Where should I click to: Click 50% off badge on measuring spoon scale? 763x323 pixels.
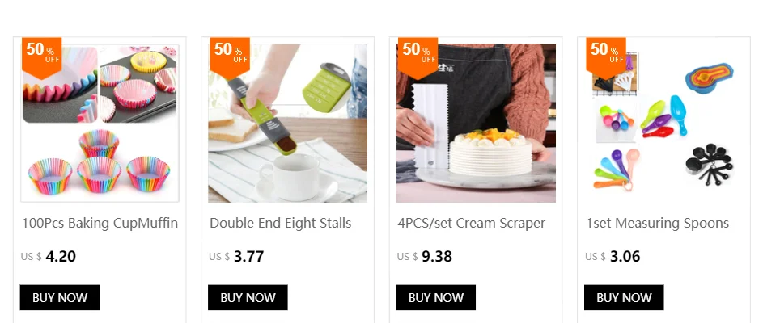coord(230,57)
